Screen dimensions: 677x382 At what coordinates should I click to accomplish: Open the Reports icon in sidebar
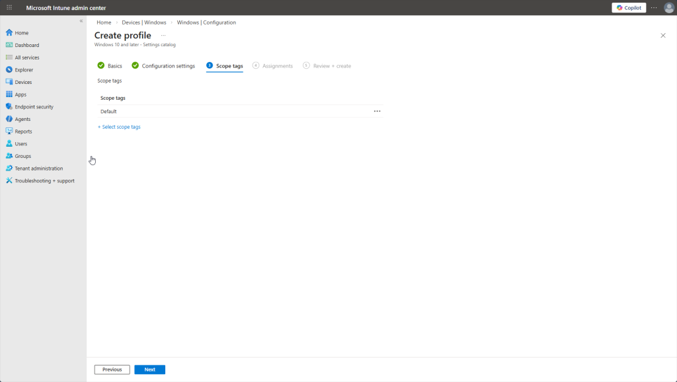[x=9, y=132]
